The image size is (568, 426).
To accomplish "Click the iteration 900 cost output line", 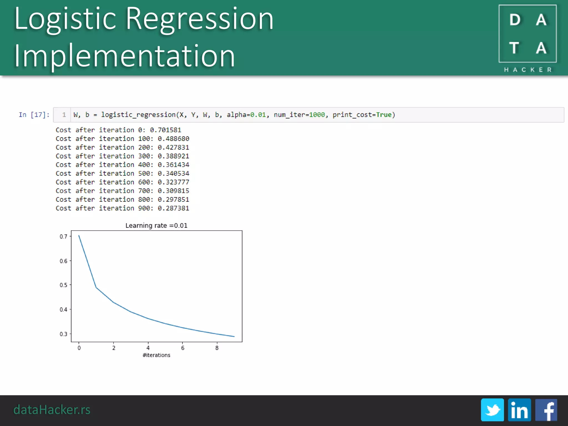I will (122, 208).
